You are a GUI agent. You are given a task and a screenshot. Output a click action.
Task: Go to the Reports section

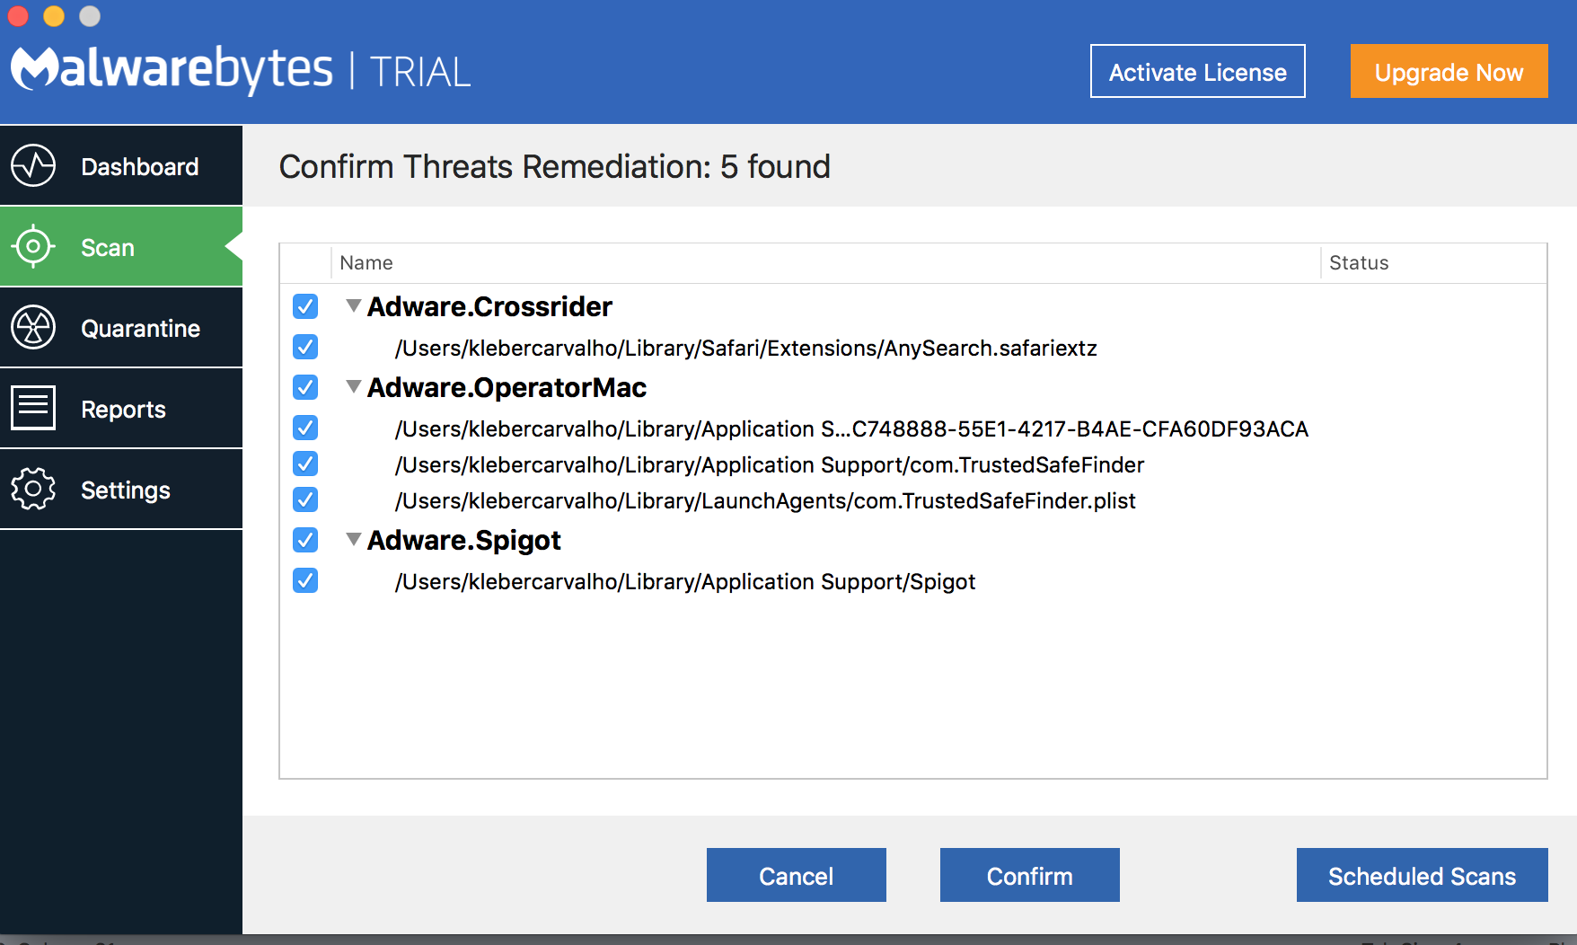coord(124,409)
